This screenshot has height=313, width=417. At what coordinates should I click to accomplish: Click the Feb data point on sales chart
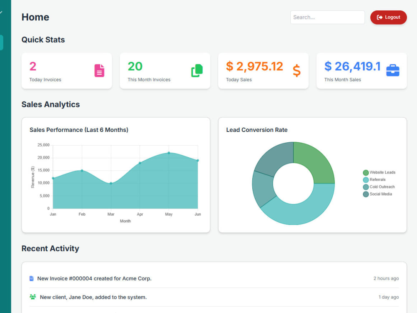click(82, 170)
